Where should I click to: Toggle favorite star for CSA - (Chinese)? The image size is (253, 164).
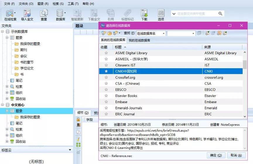click(106, 83)
